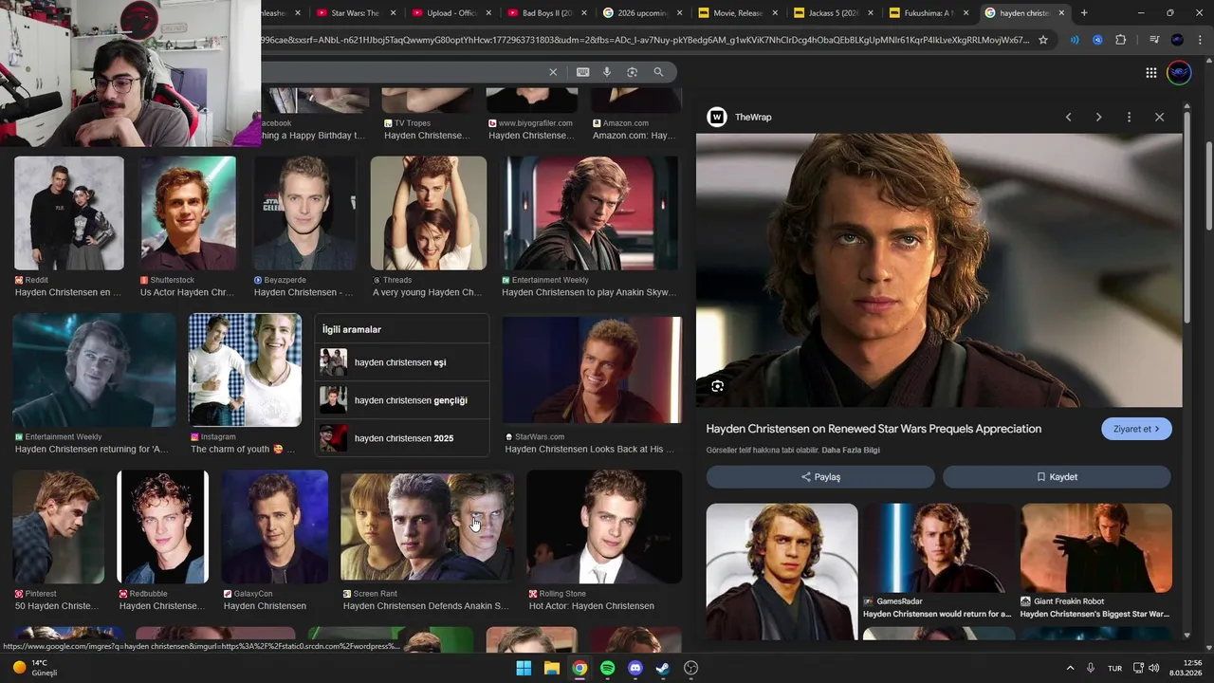The width and height of the screenshot is (1214, 683).
Task: Open the weather widget showing 14°C
Action: [x=36, y=668]
